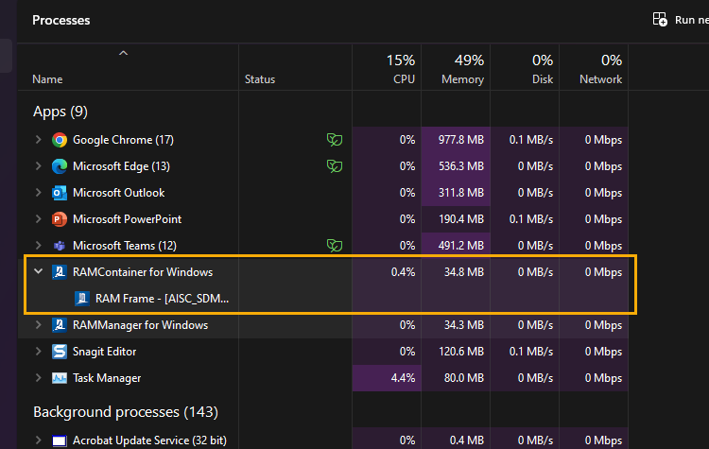Sort processes by the CPU column
This screenshot has height=449, width=709.
click(404, 79)
